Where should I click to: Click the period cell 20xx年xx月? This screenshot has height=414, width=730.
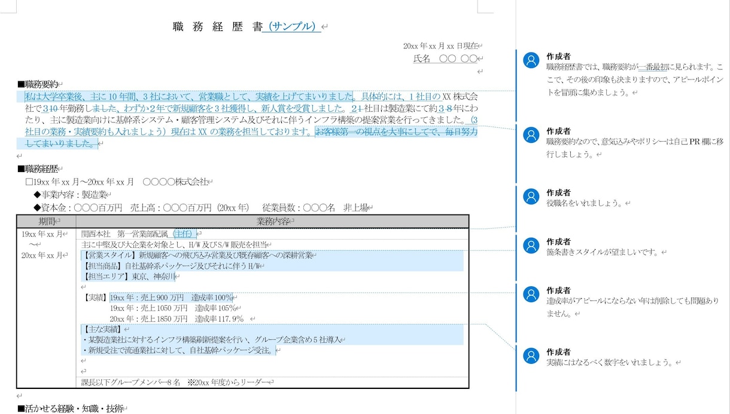point(42,256)
